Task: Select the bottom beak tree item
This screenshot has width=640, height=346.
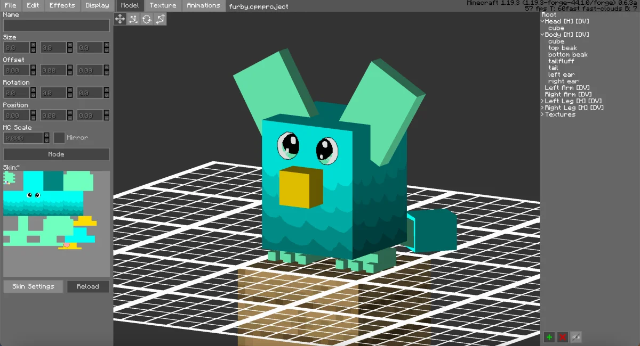Action: (x=568, y=55)
